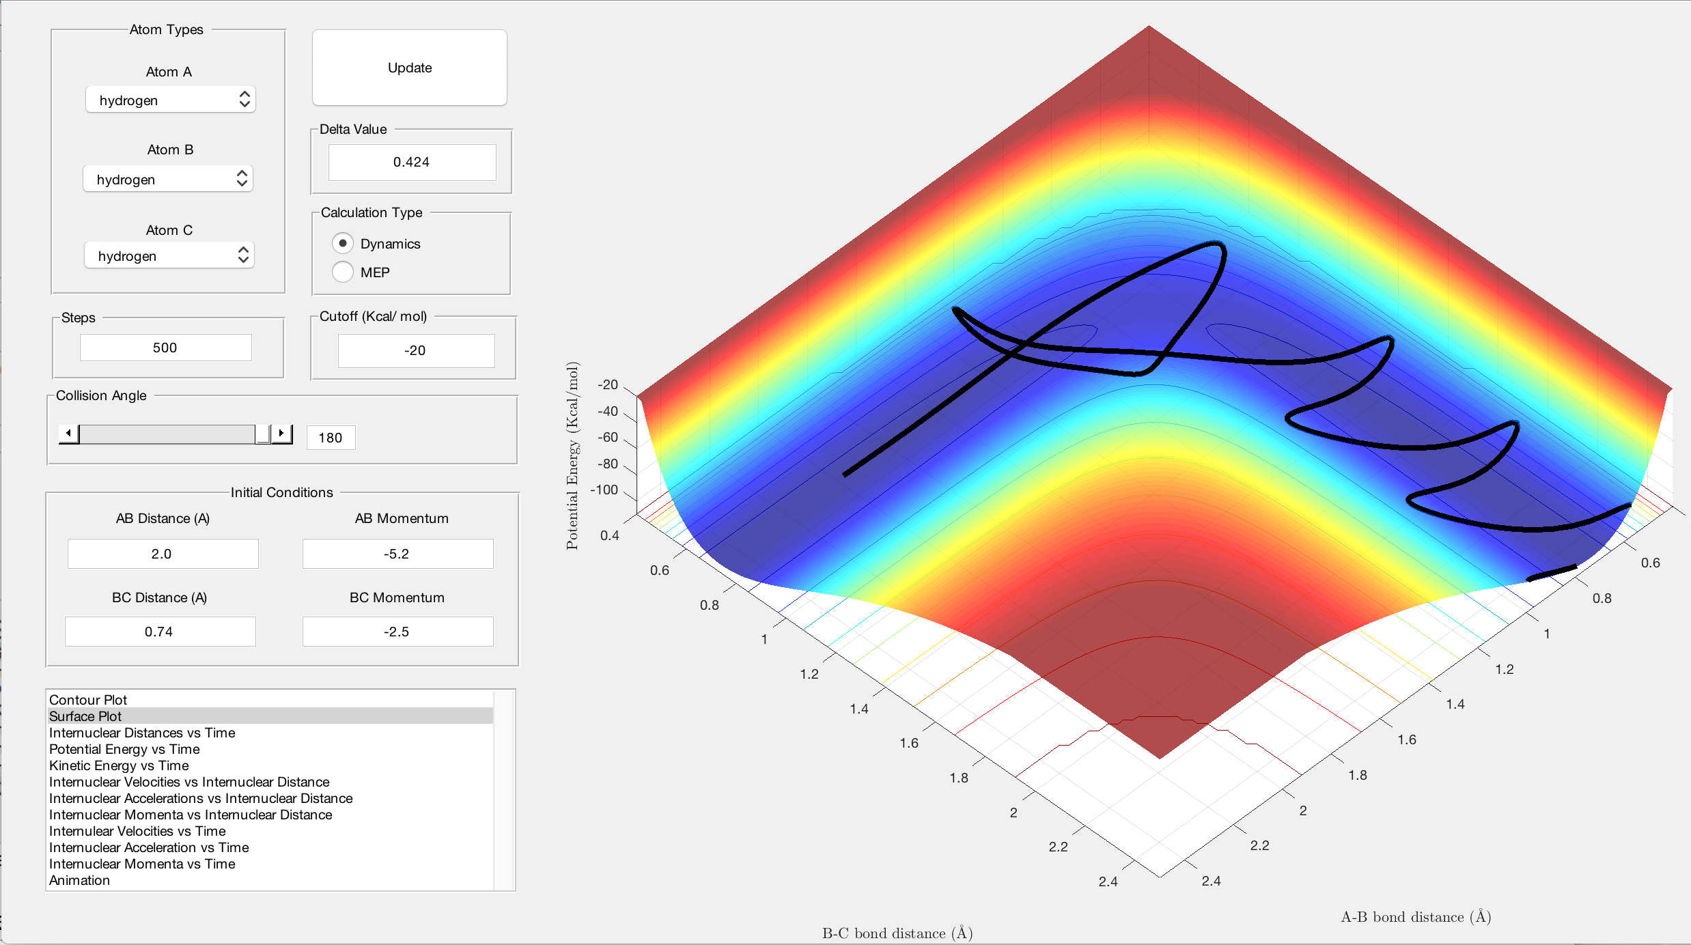The image size is (1691, 945).
Task: Click the AB Momentum field
Action: tap(397, 554)
